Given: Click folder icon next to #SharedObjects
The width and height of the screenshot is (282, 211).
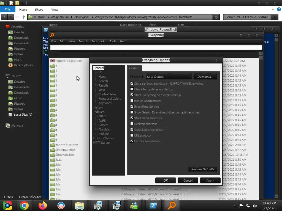Looking at the screenshot, I should coord(53,145).
